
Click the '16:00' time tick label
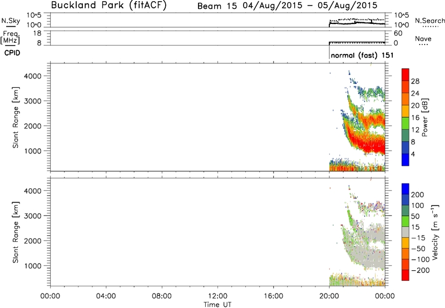pos(273,296)
